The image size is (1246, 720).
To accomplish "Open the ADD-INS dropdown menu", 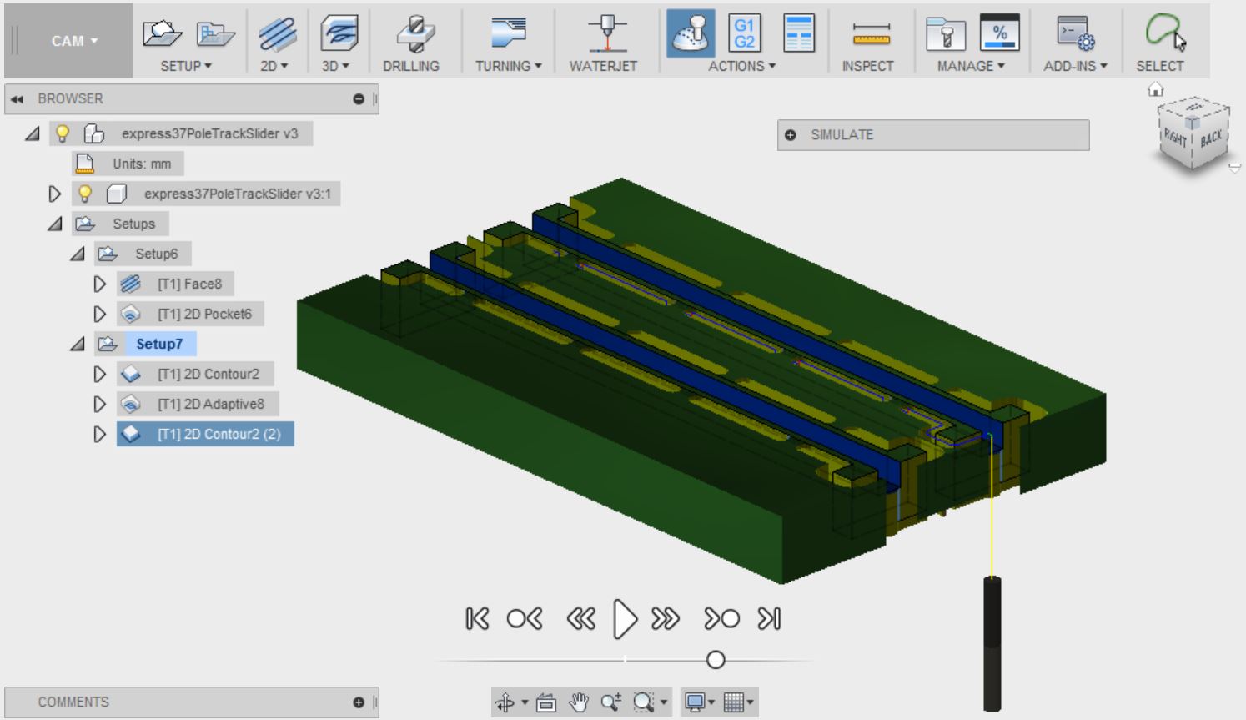I will click(1075, 66).
